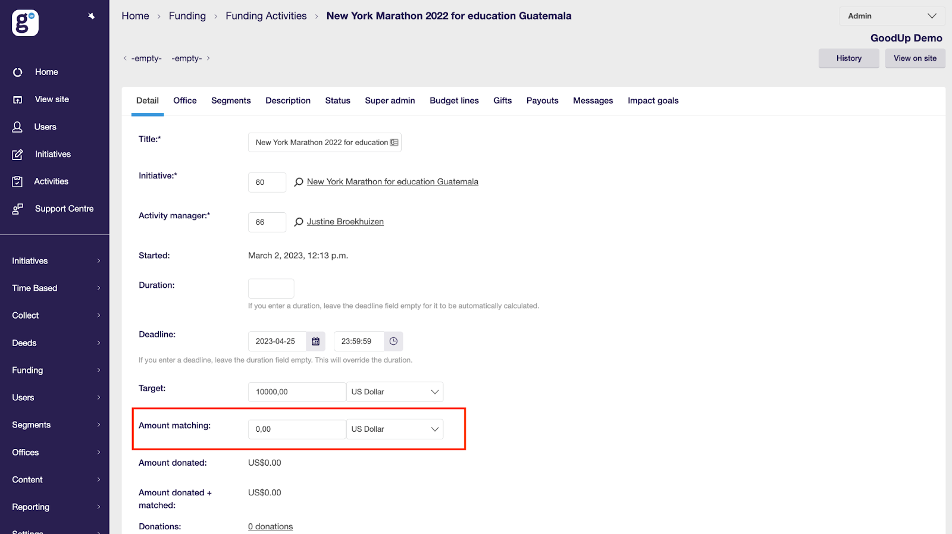
Task: Switch to the Detail tab
Action: click(x=148, y=101)
